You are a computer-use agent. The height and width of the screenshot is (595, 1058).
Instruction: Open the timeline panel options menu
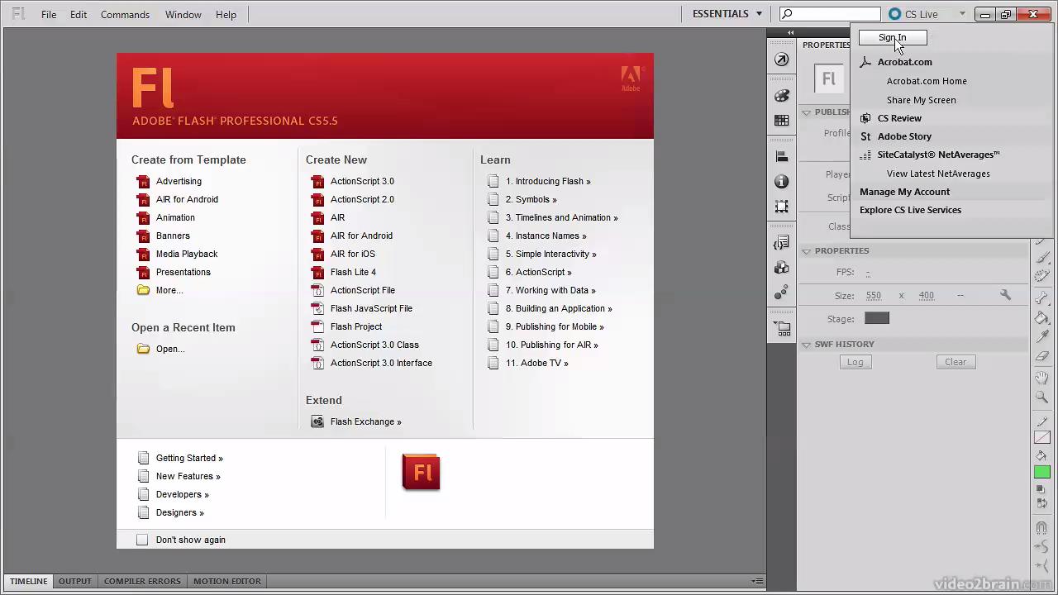pyautogui.click(x=757, y=581)
